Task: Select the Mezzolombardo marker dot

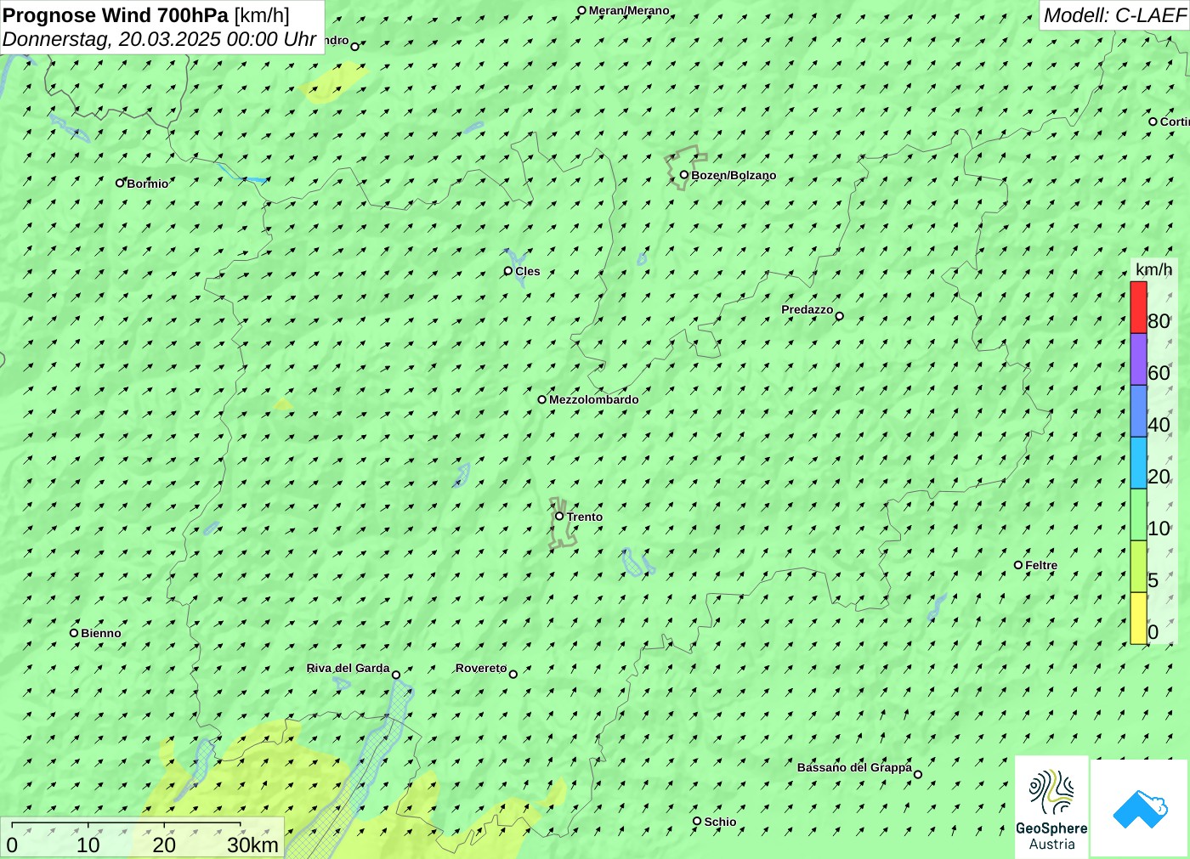Action: [541, 399]
